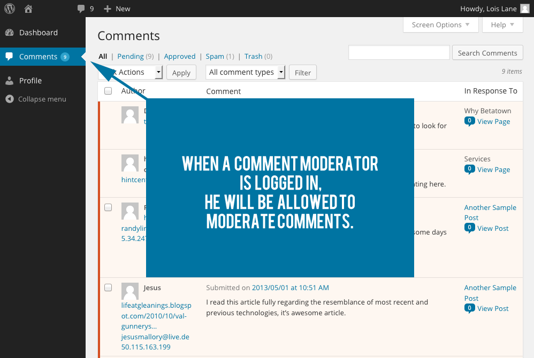Click the Collapse menu arrow icon

[x=10, y=99]
